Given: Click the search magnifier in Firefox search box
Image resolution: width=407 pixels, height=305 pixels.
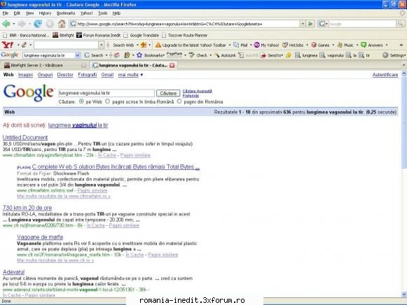Looking at the screenshot, I should click(400, 24).
